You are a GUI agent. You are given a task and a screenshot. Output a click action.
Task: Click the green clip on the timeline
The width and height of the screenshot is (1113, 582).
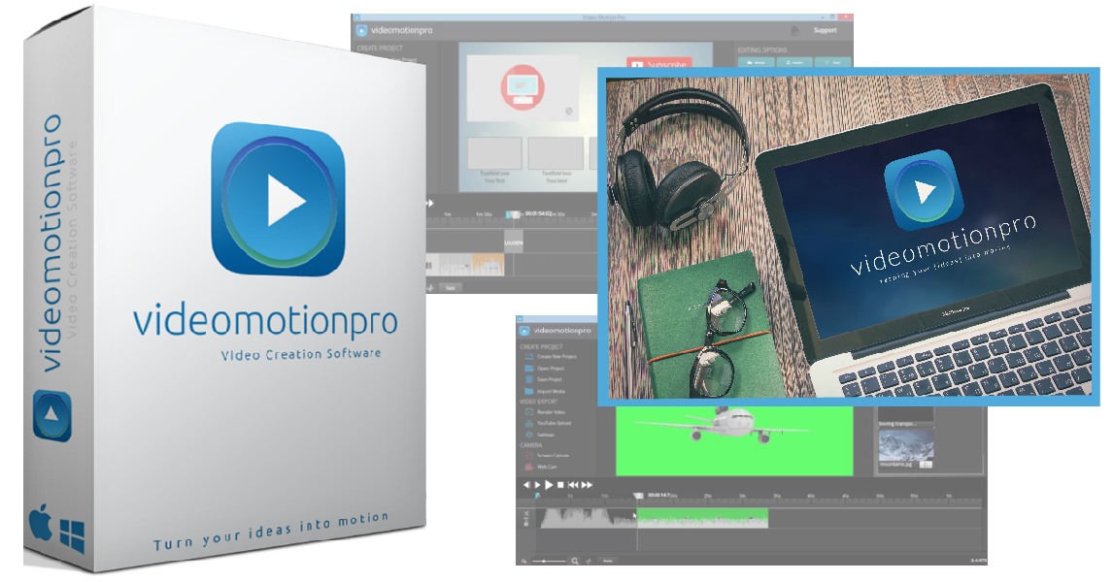click(x=701, y=519)
